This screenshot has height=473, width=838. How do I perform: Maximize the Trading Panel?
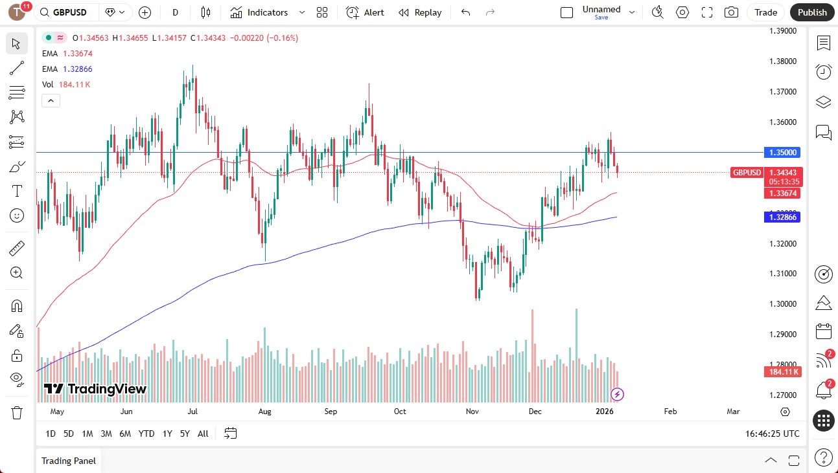pos(794,461)
